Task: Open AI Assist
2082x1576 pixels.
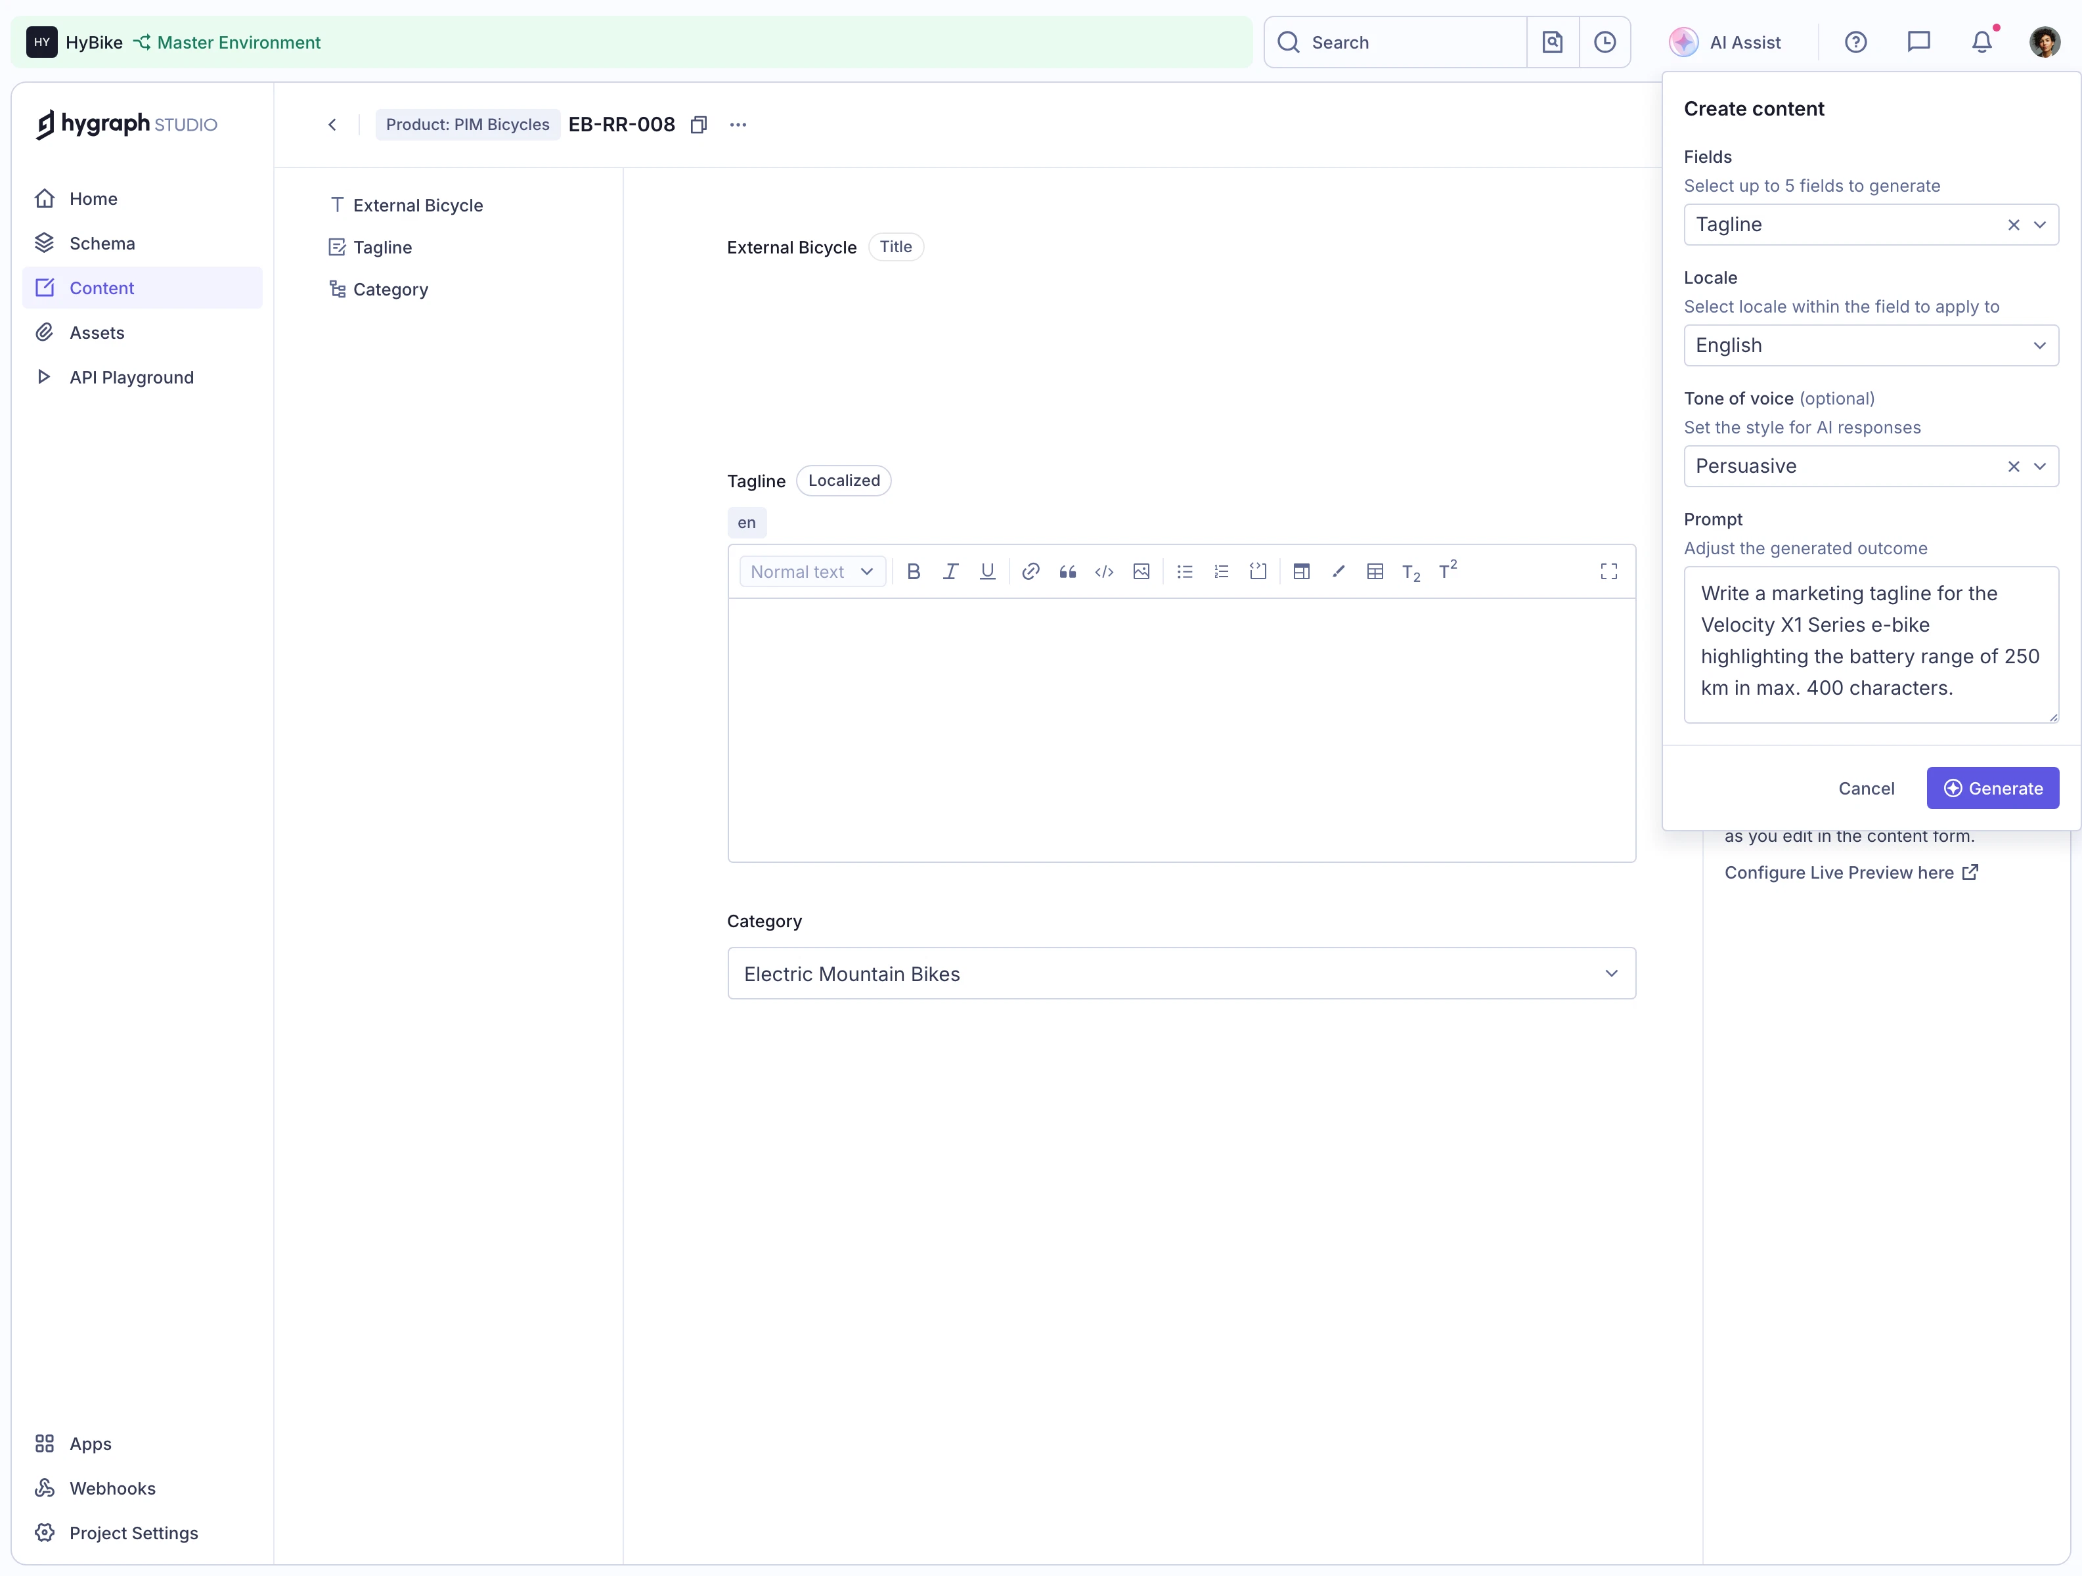Action: 1725,42
